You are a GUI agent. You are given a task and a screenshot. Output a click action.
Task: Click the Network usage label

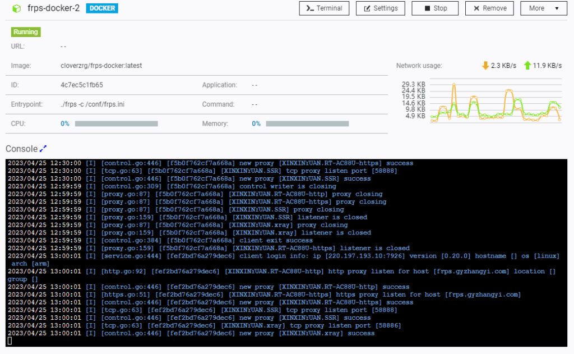(x=419, y=66)
